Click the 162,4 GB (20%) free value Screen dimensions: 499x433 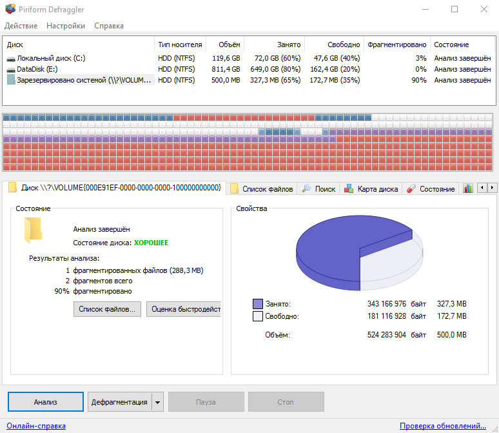pos(335,69)
